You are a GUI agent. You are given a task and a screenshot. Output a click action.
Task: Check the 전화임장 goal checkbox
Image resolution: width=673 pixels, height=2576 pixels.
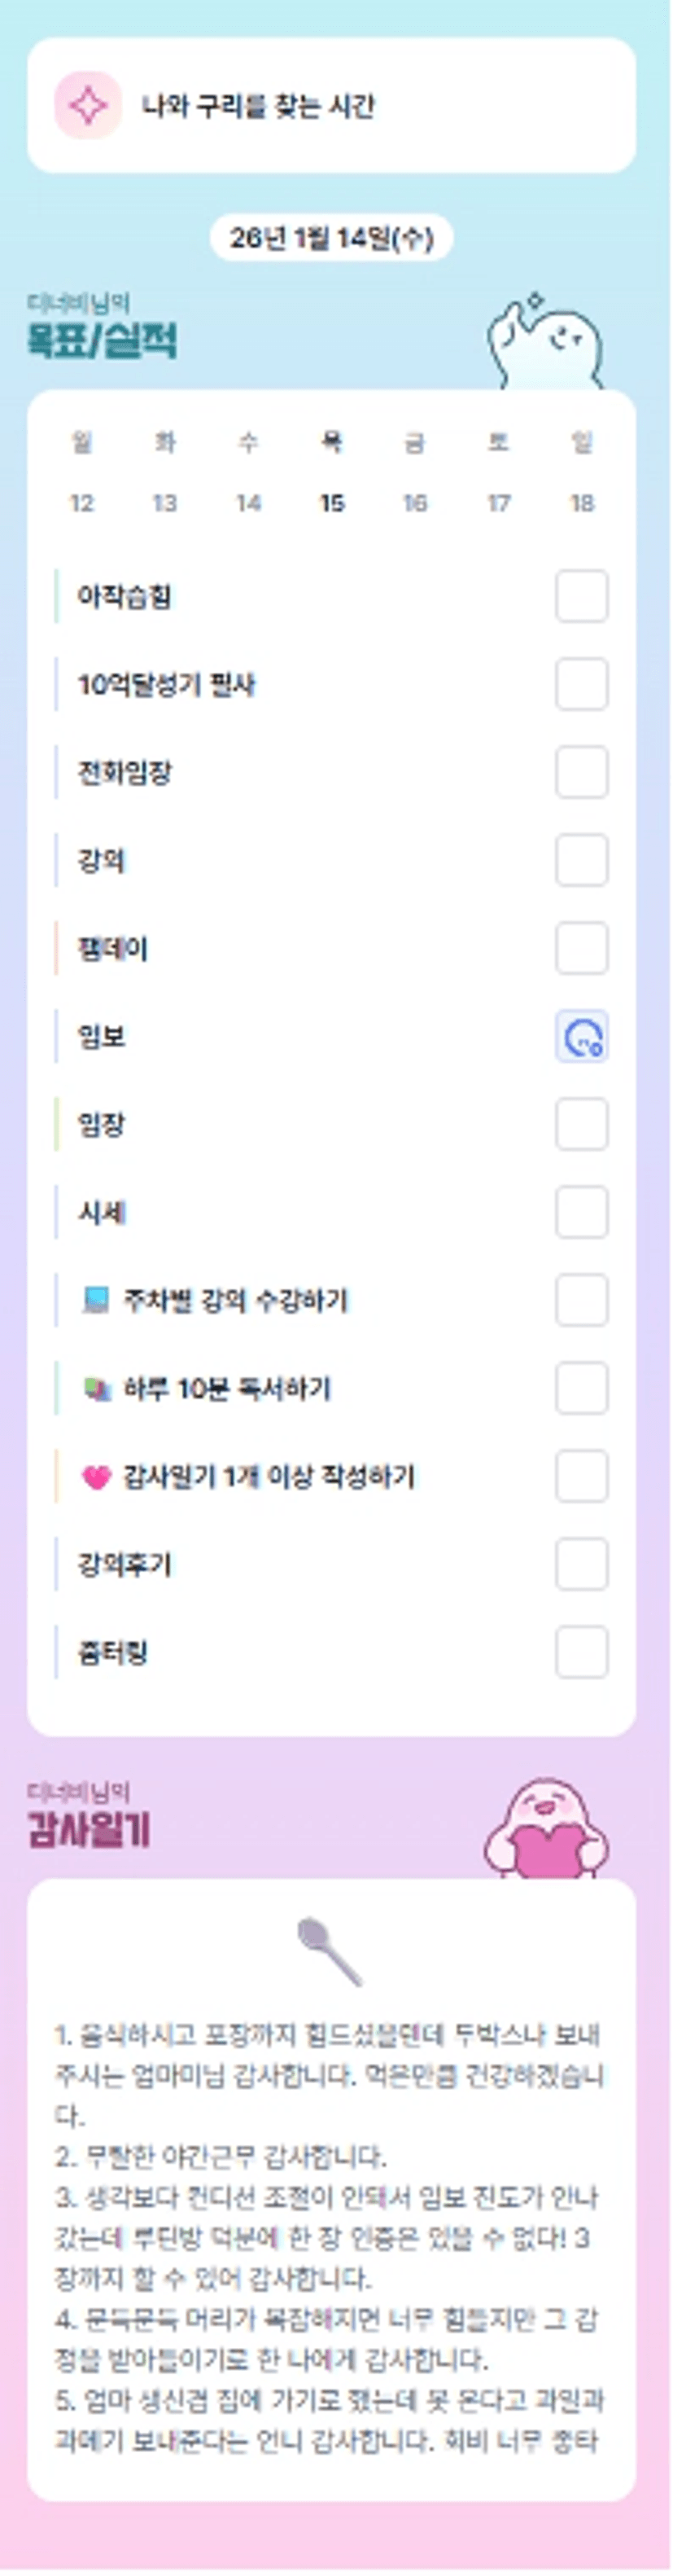[x=581, y=772]
